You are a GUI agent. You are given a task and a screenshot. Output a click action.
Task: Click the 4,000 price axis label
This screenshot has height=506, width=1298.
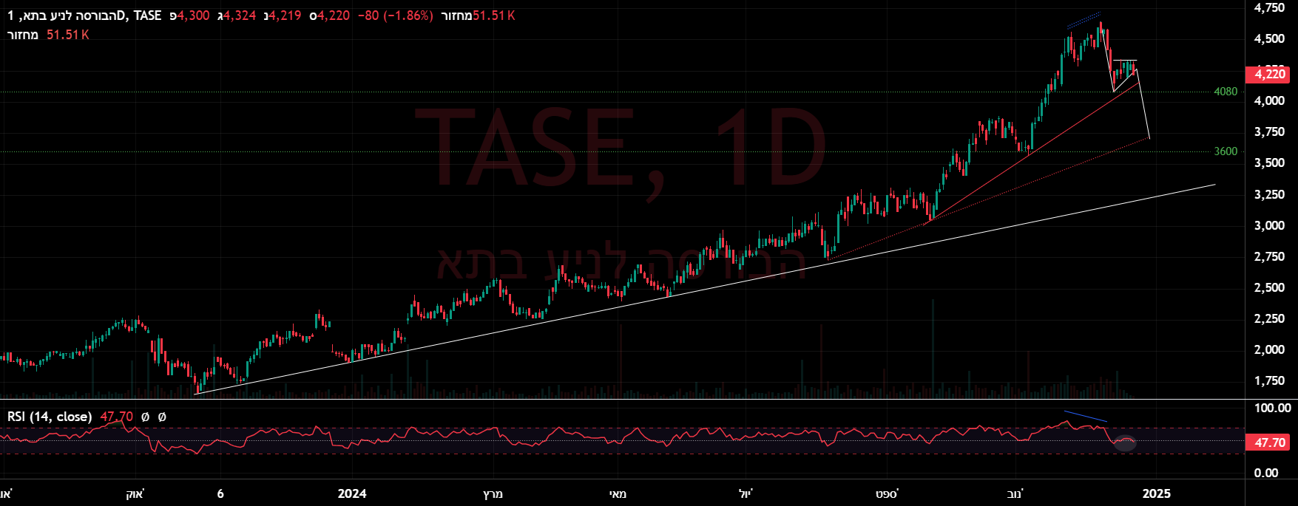(1269, 101)
